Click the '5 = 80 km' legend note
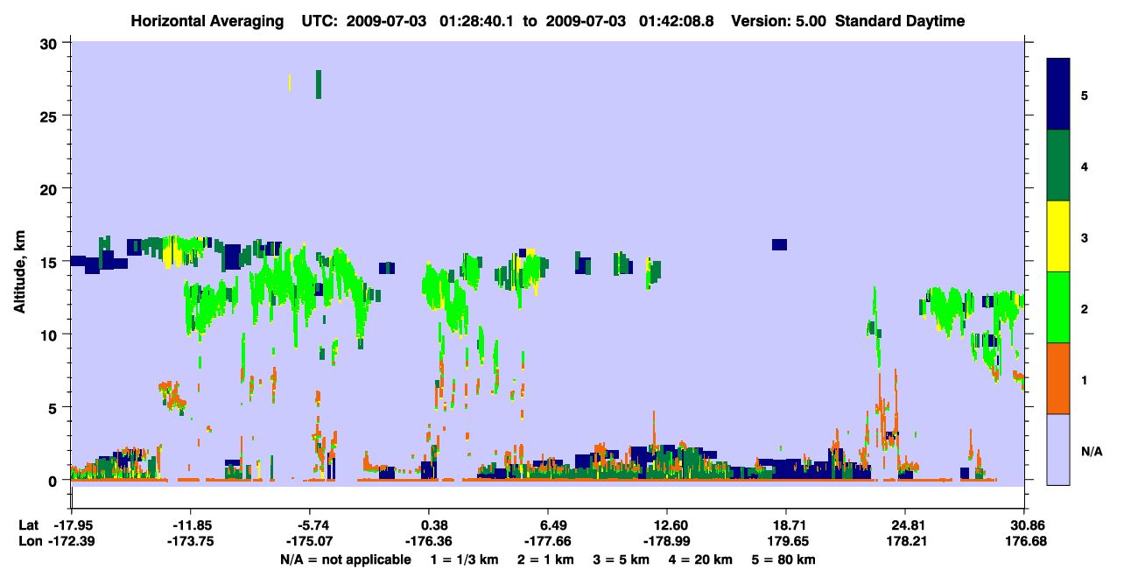This screenshot has width=1138, height=584. click(783, 559)
